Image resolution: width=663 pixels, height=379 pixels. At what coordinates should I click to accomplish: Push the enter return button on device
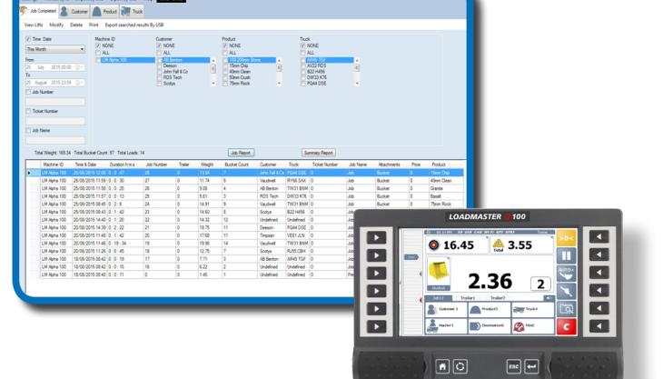click(531, 366)
